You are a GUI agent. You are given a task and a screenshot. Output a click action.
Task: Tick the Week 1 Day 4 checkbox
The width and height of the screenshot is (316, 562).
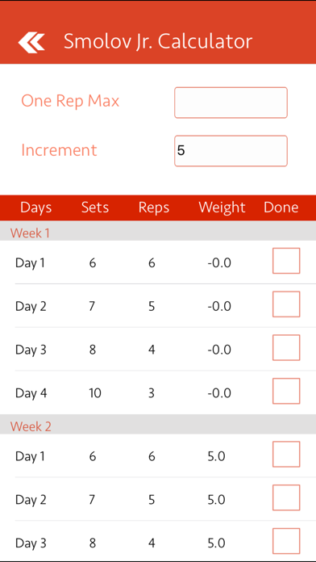(x=286, y=391)
